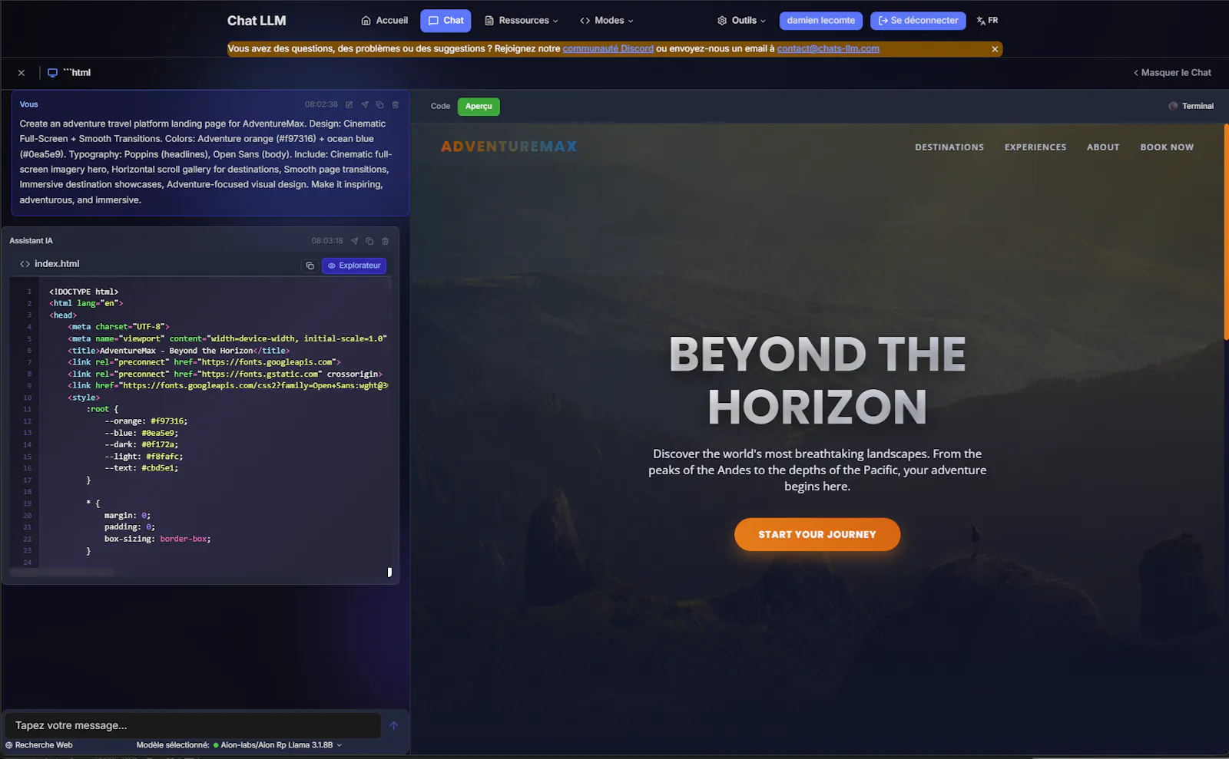Screen dimensions: 1229x759
Task: Open the damien lecomte profile button
Action: tap(821, 21)
